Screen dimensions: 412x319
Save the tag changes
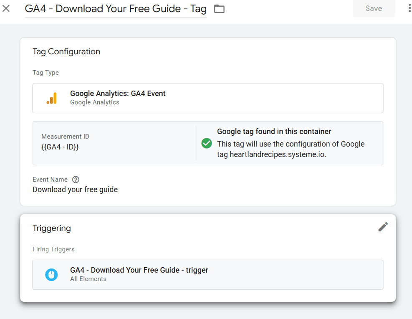pyautogui.click(x=374, y=8)
